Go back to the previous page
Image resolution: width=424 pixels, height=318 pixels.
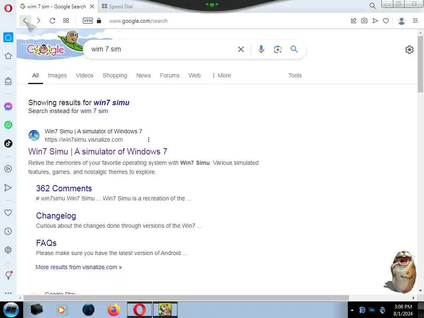[x=25, y=21]
